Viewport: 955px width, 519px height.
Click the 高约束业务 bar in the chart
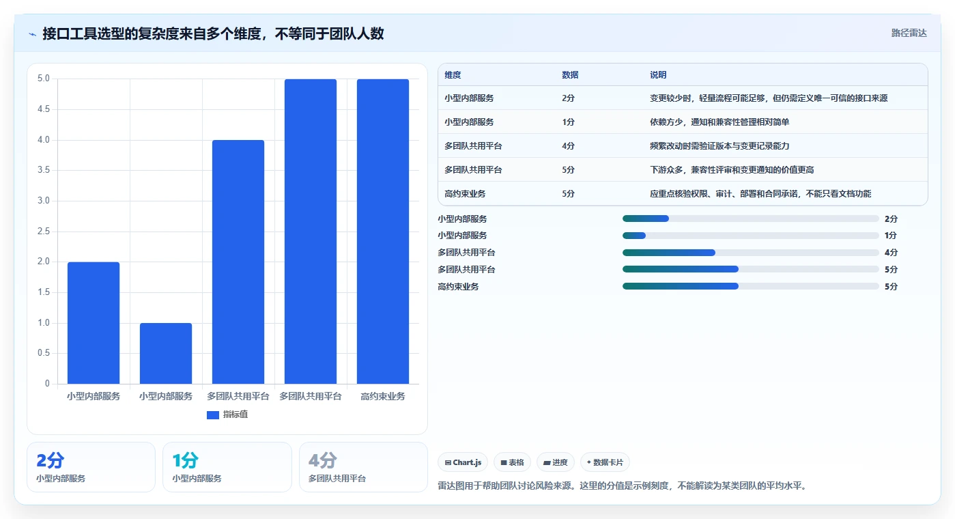pyautogui.click(x=383, y=232)
